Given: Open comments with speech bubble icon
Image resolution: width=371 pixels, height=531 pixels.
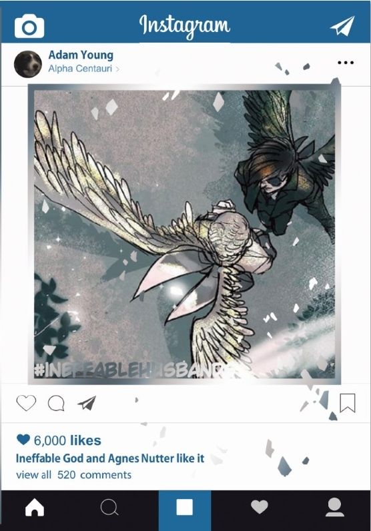Looking at the screenshot, I should 56,403.
